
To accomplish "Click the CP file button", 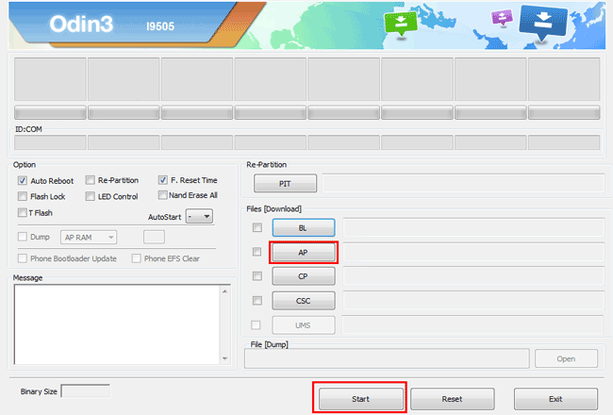I will point(304,276).
